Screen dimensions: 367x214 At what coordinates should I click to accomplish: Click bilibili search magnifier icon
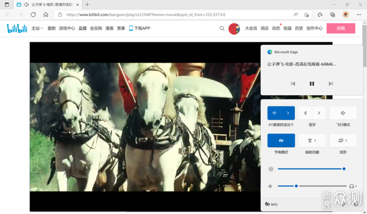222,29
